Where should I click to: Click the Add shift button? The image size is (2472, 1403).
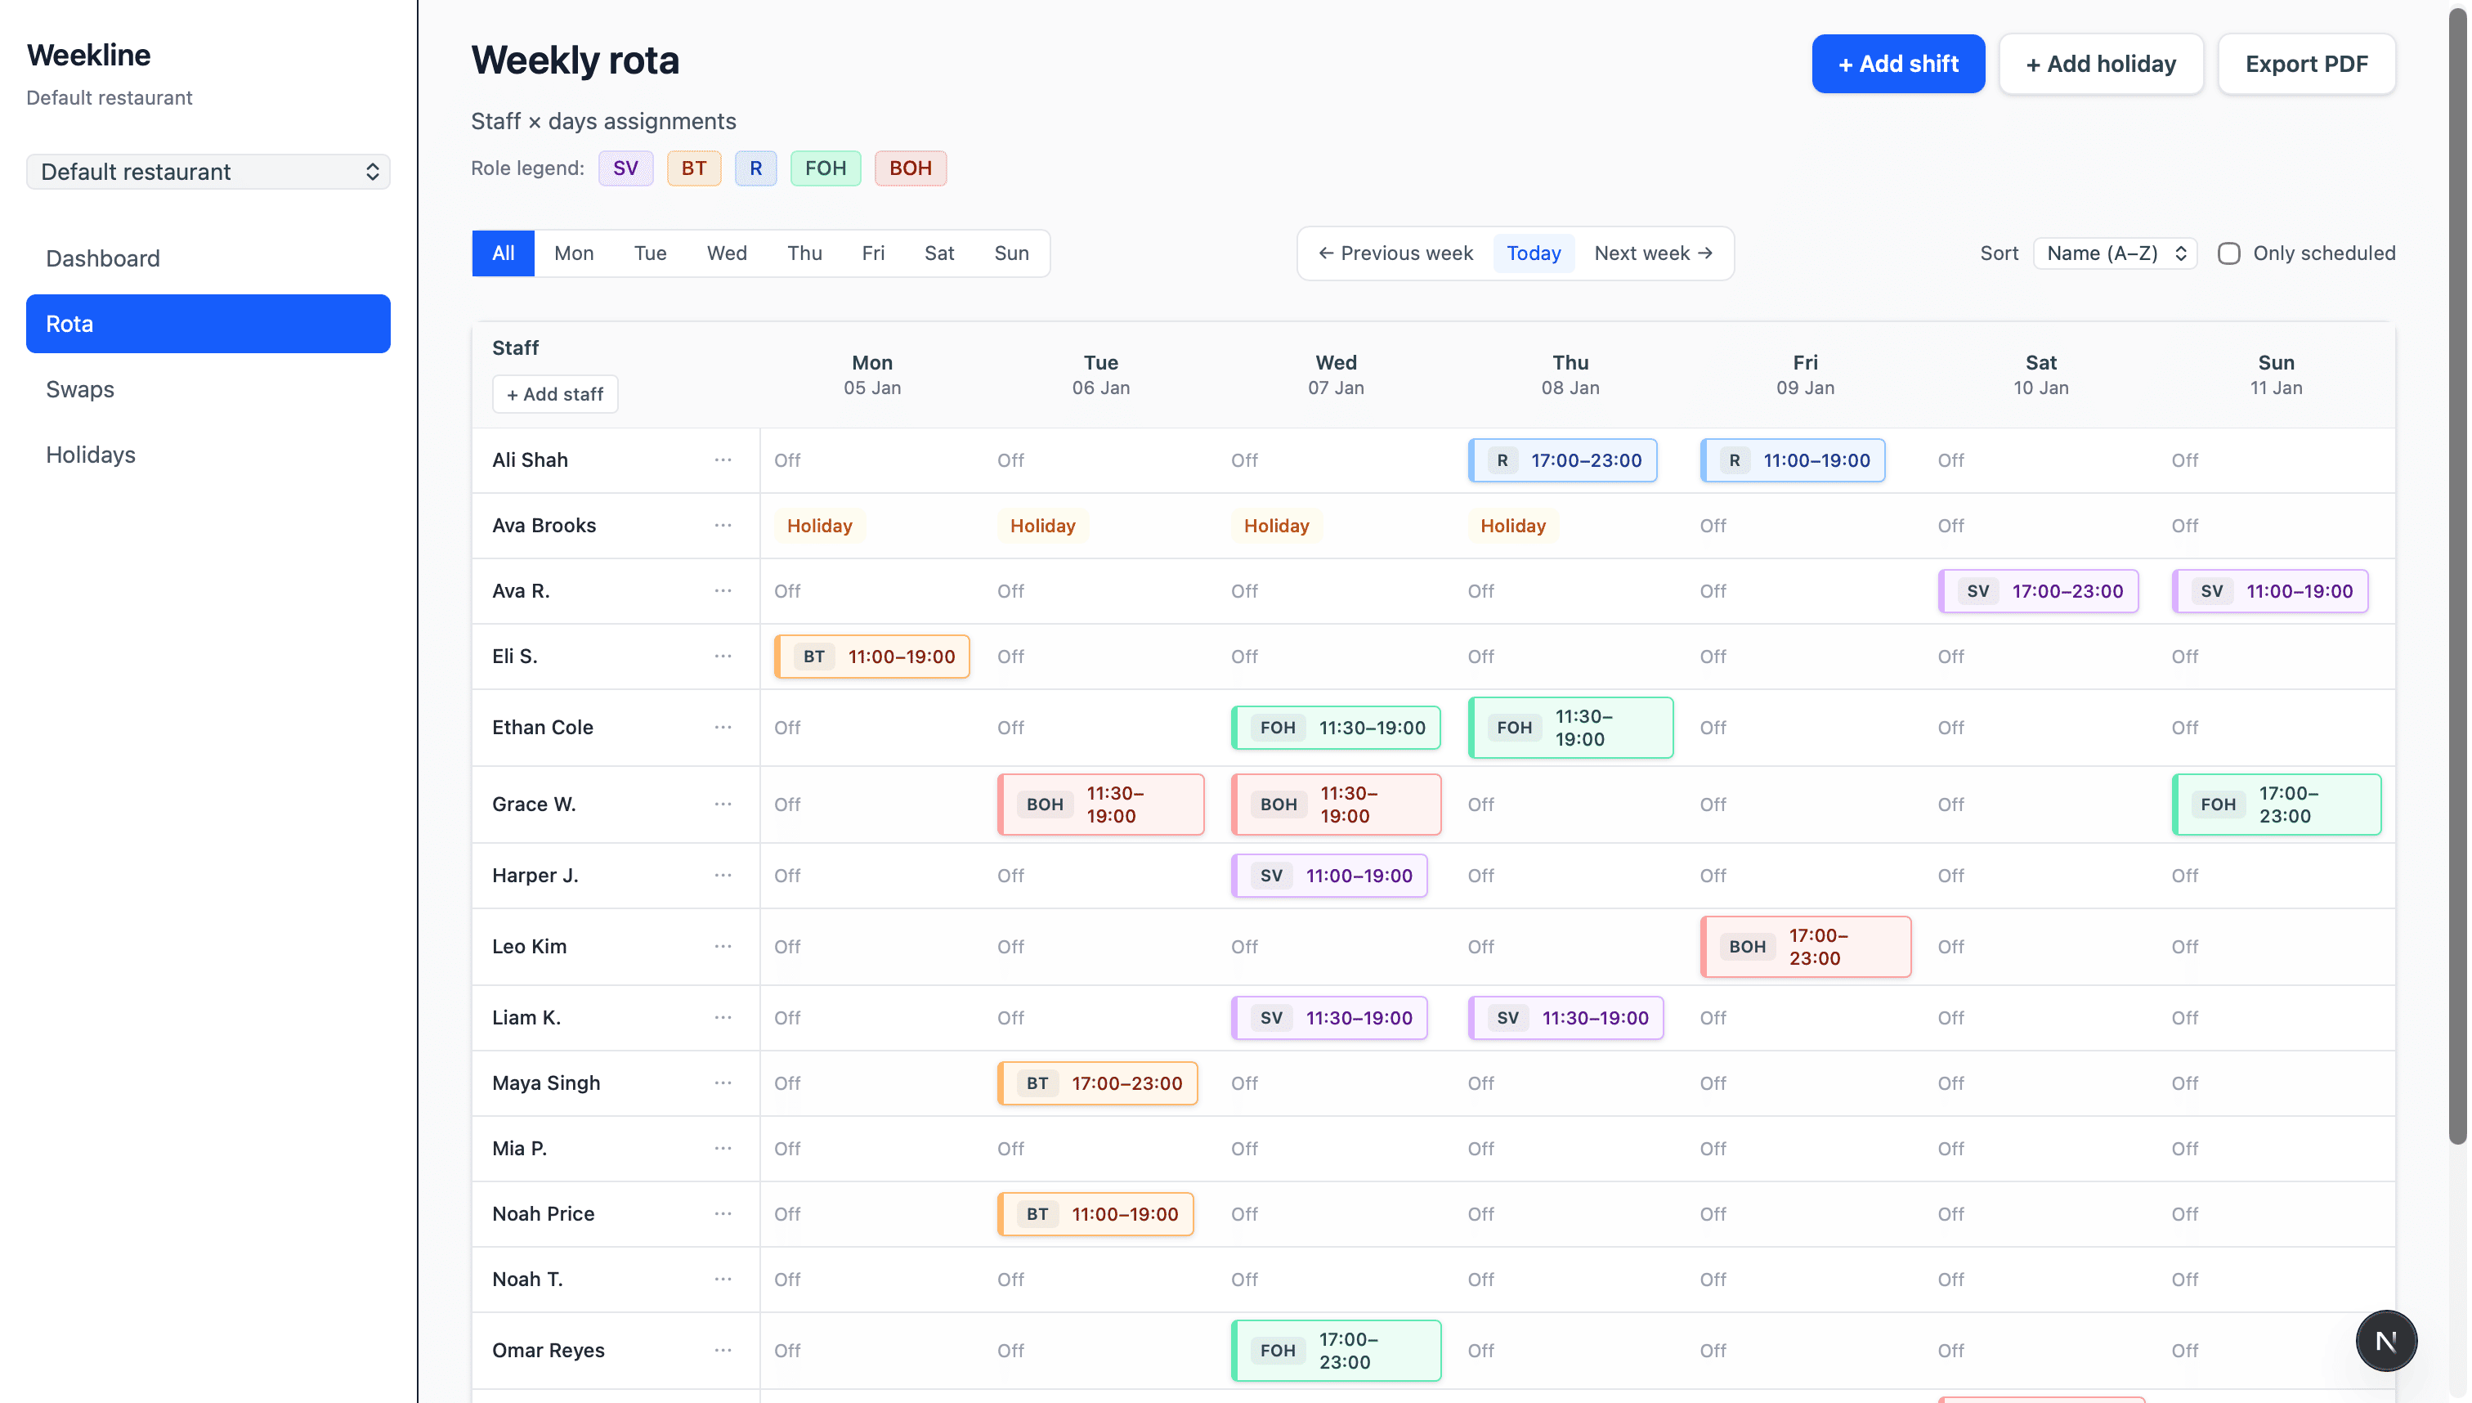[x=1897, y=64]
